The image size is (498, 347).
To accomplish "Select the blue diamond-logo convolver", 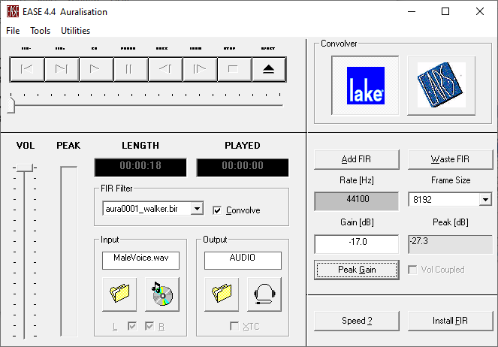I will tap(441, 86).
